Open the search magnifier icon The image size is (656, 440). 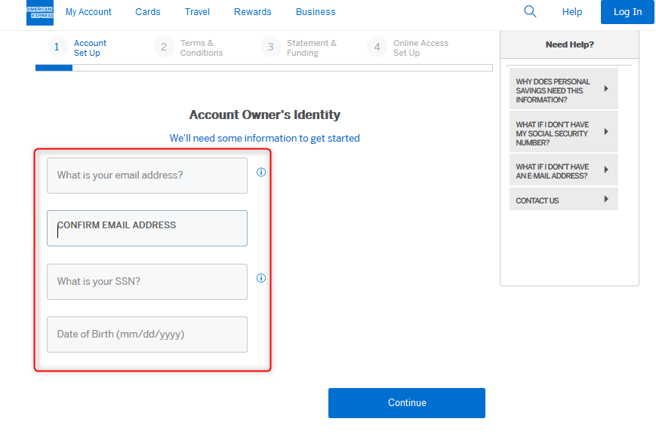click(530, 11)
